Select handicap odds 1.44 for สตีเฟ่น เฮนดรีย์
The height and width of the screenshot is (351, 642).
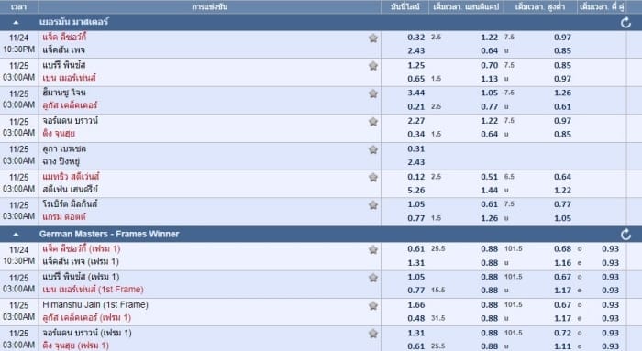point(489,191)
